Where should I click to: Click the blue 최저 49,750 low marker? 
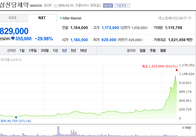pyautogui.click(x=16, y=117)
